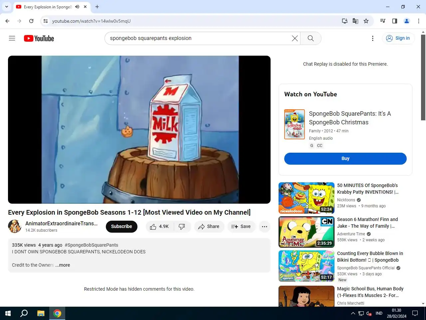
Task: Switch IND input language indicator
Action: [x=379, y=313]
